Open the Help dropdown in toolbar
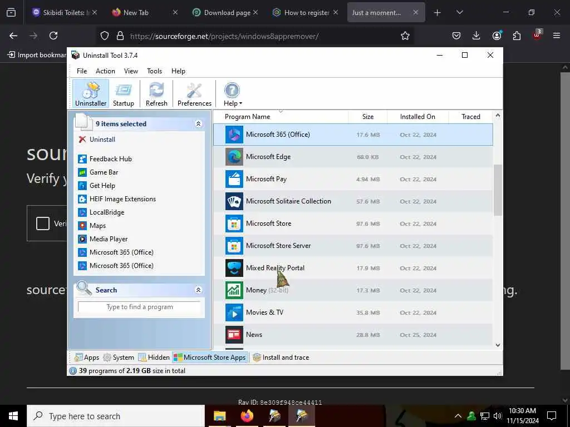 pos(232,93)
